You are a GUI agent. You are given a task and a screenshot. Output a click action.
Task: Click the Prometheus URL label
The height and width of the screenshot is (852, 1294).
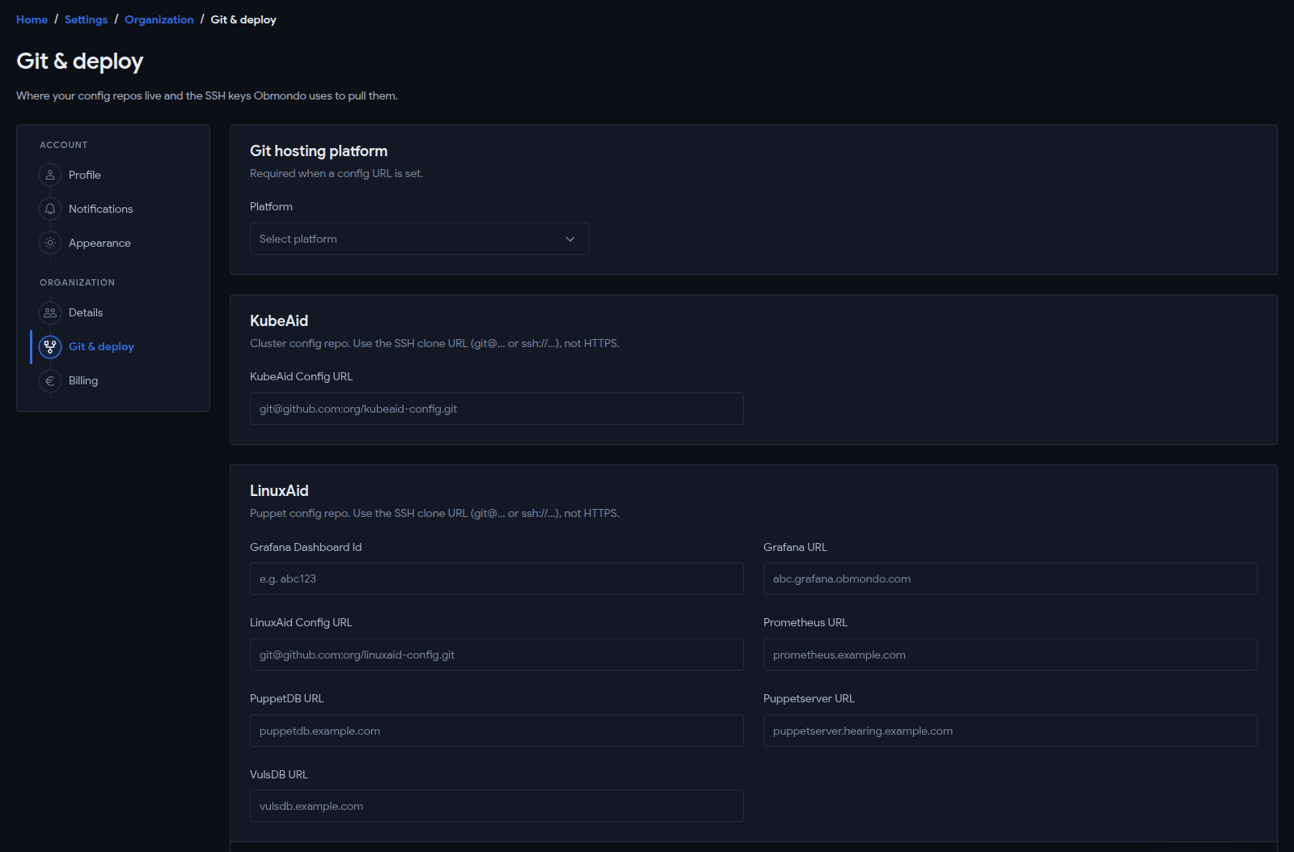pyautogui.click(x=806, y=622)
